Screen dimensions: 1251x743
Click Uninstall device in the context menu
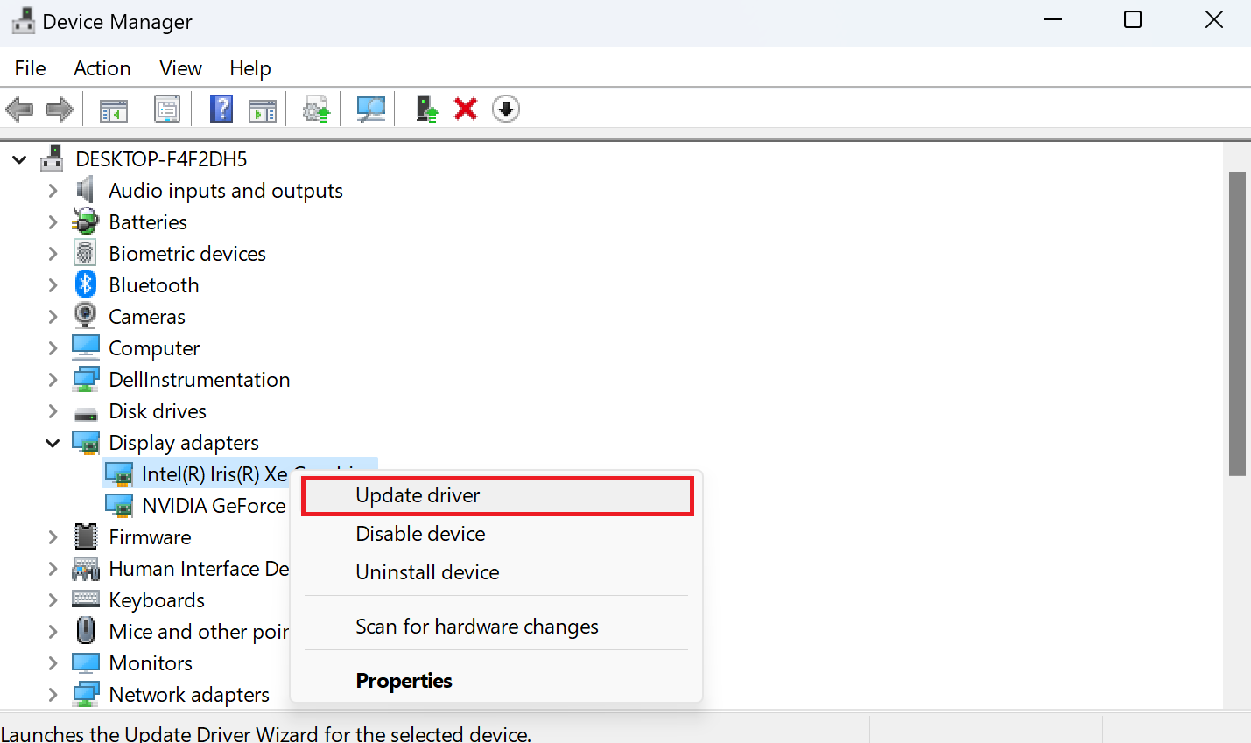[x=427, y=571]
